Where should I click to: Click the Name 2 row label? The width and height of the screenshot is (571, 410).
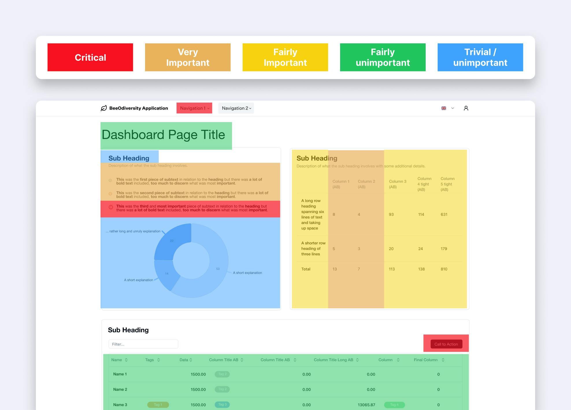[120, 389]
